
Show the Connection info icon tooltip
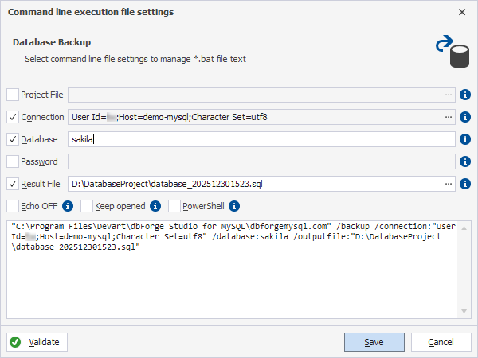465,117
